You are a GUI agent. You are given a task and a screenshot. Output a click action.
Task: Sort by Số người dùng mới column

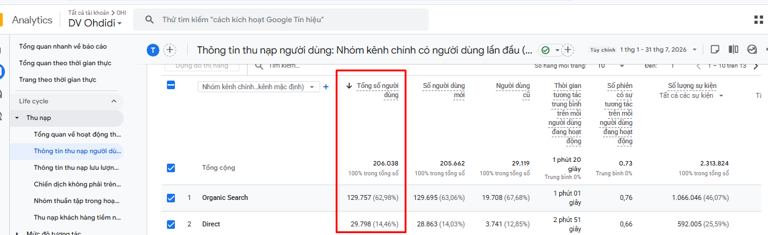[x=444, y=90]
